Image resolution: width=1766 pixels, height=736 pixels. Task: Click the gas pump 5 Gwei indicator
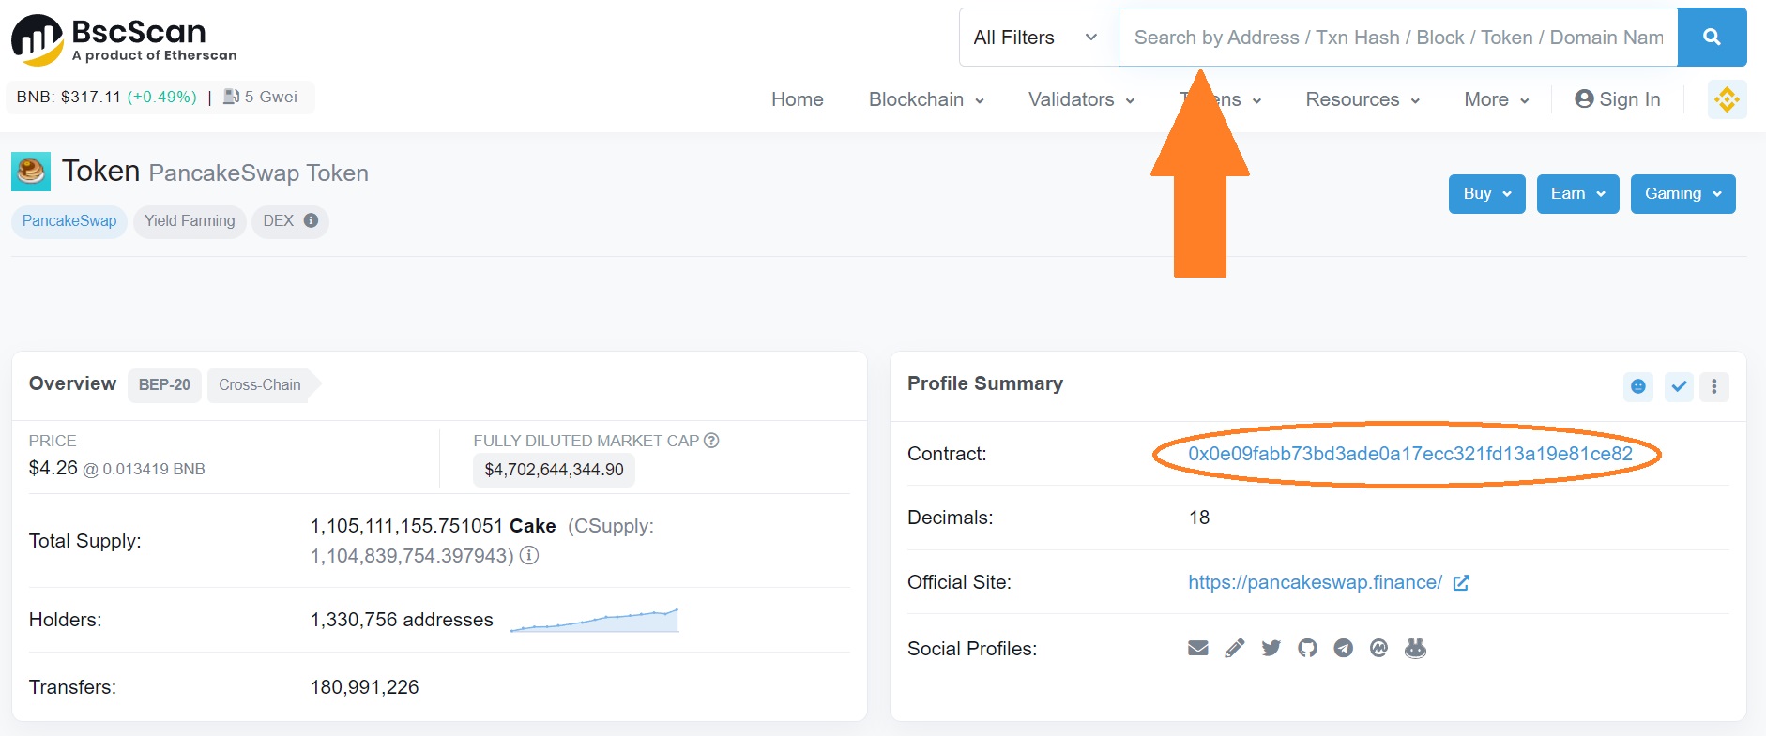tap(260, 97)
